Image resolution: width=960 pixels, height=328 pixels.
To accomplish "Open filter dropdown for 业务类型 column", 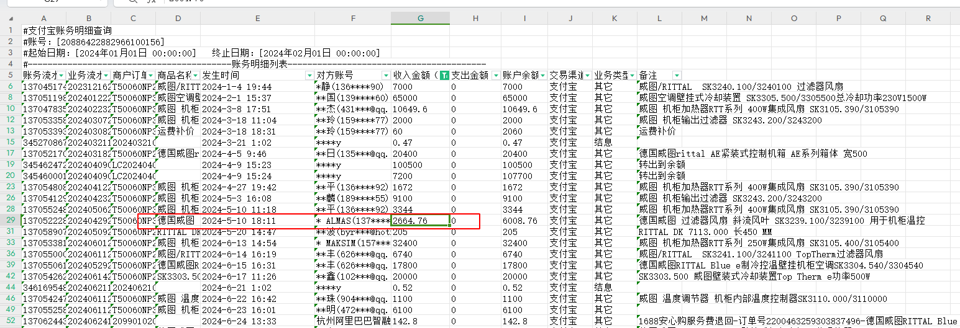I will point(632,76).
